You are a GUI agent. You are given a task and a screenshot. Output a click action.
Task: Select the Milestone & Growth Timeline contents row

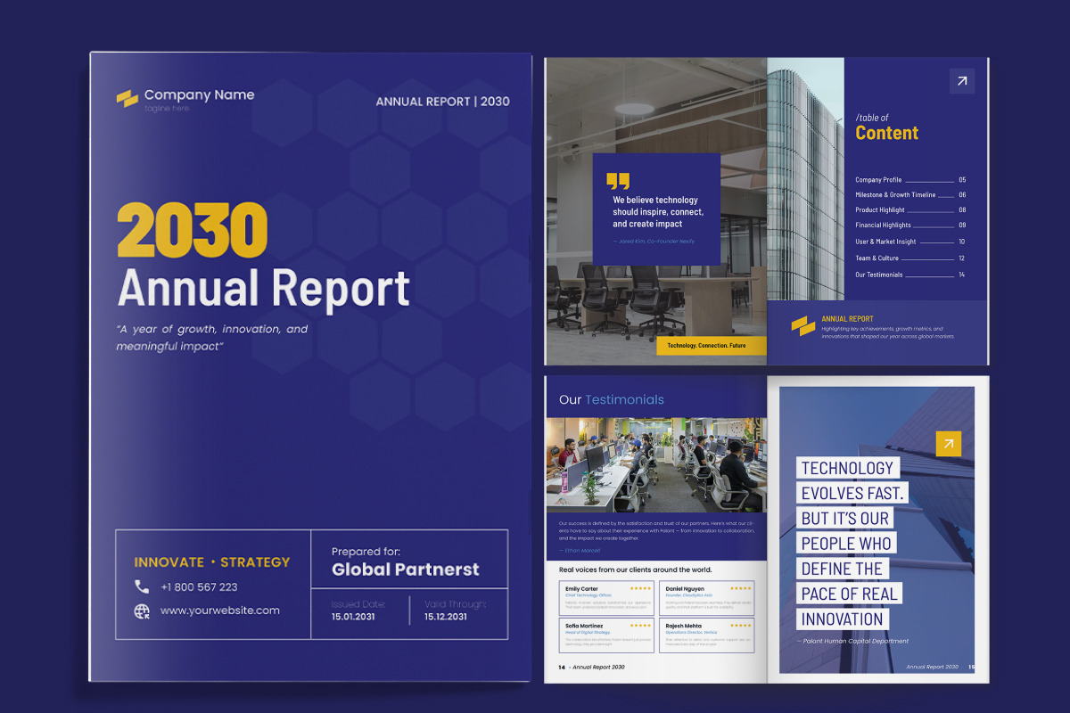[x=910, y=194]
